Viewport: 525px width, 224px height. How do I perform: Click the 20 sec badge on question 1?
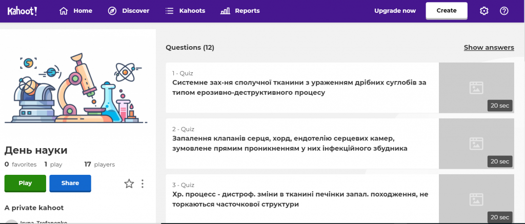click(499, 106)
